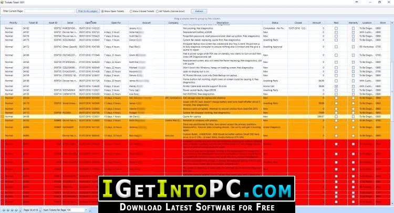Tick the Paid checkbox for ticket 24096
Viewport: 394px width, 213px height.
[x=336, y=127]
